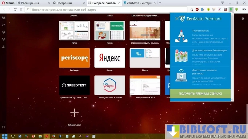Screen dimensions: 248x139
Task: Close the ZenMate Premium popup with X
Action: pyautogui.click(x=177, y=19)
